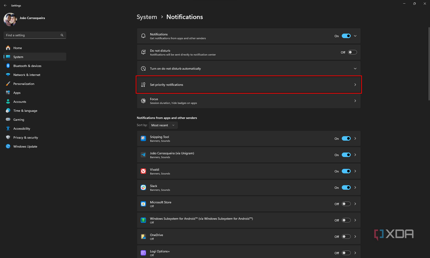Open Set priority notifications
Viewport: 430px width, 258px height.
click(x=248, y=84)
